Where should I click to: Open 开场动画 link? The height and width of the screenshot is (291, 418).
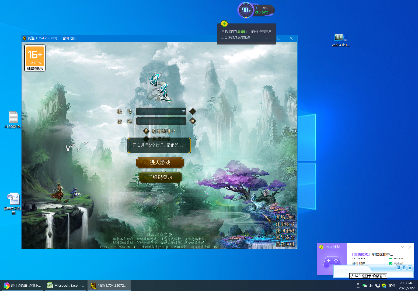(285, 217)
